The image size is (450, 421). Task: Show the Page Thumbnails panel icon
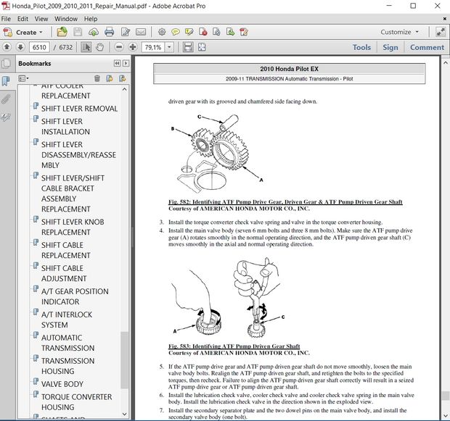[6, 64]
